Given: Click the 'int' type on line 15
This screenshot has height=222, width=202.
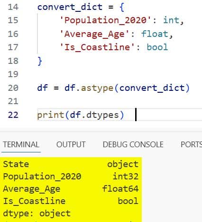Looking at the screenshot, I should tap(171, 20).
